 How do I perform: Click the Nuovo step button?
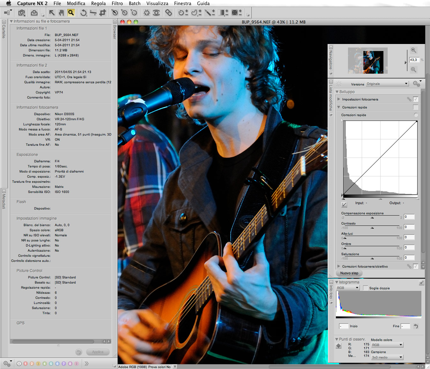(x=349, y=273)
